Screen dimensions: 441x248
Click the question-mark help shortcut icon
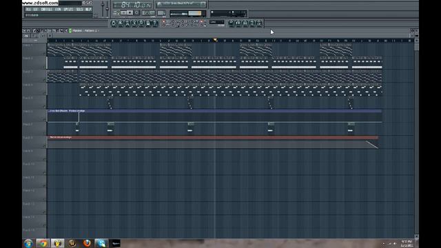(x=154, y=23)
